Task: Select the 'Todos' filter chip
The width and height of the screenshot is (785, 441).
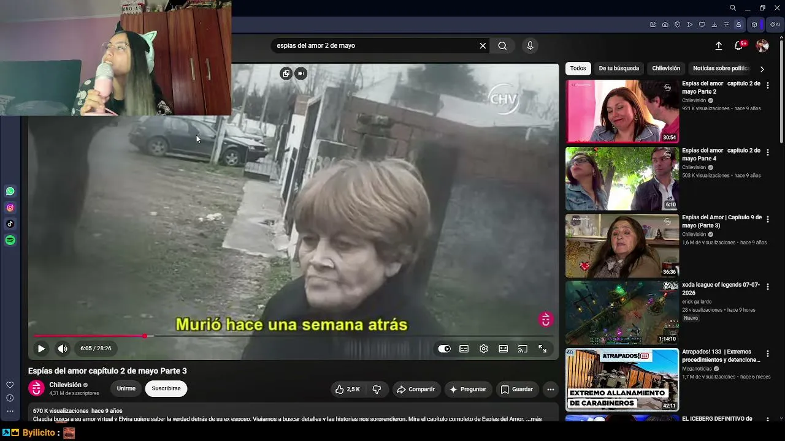Action: point(578,69)
